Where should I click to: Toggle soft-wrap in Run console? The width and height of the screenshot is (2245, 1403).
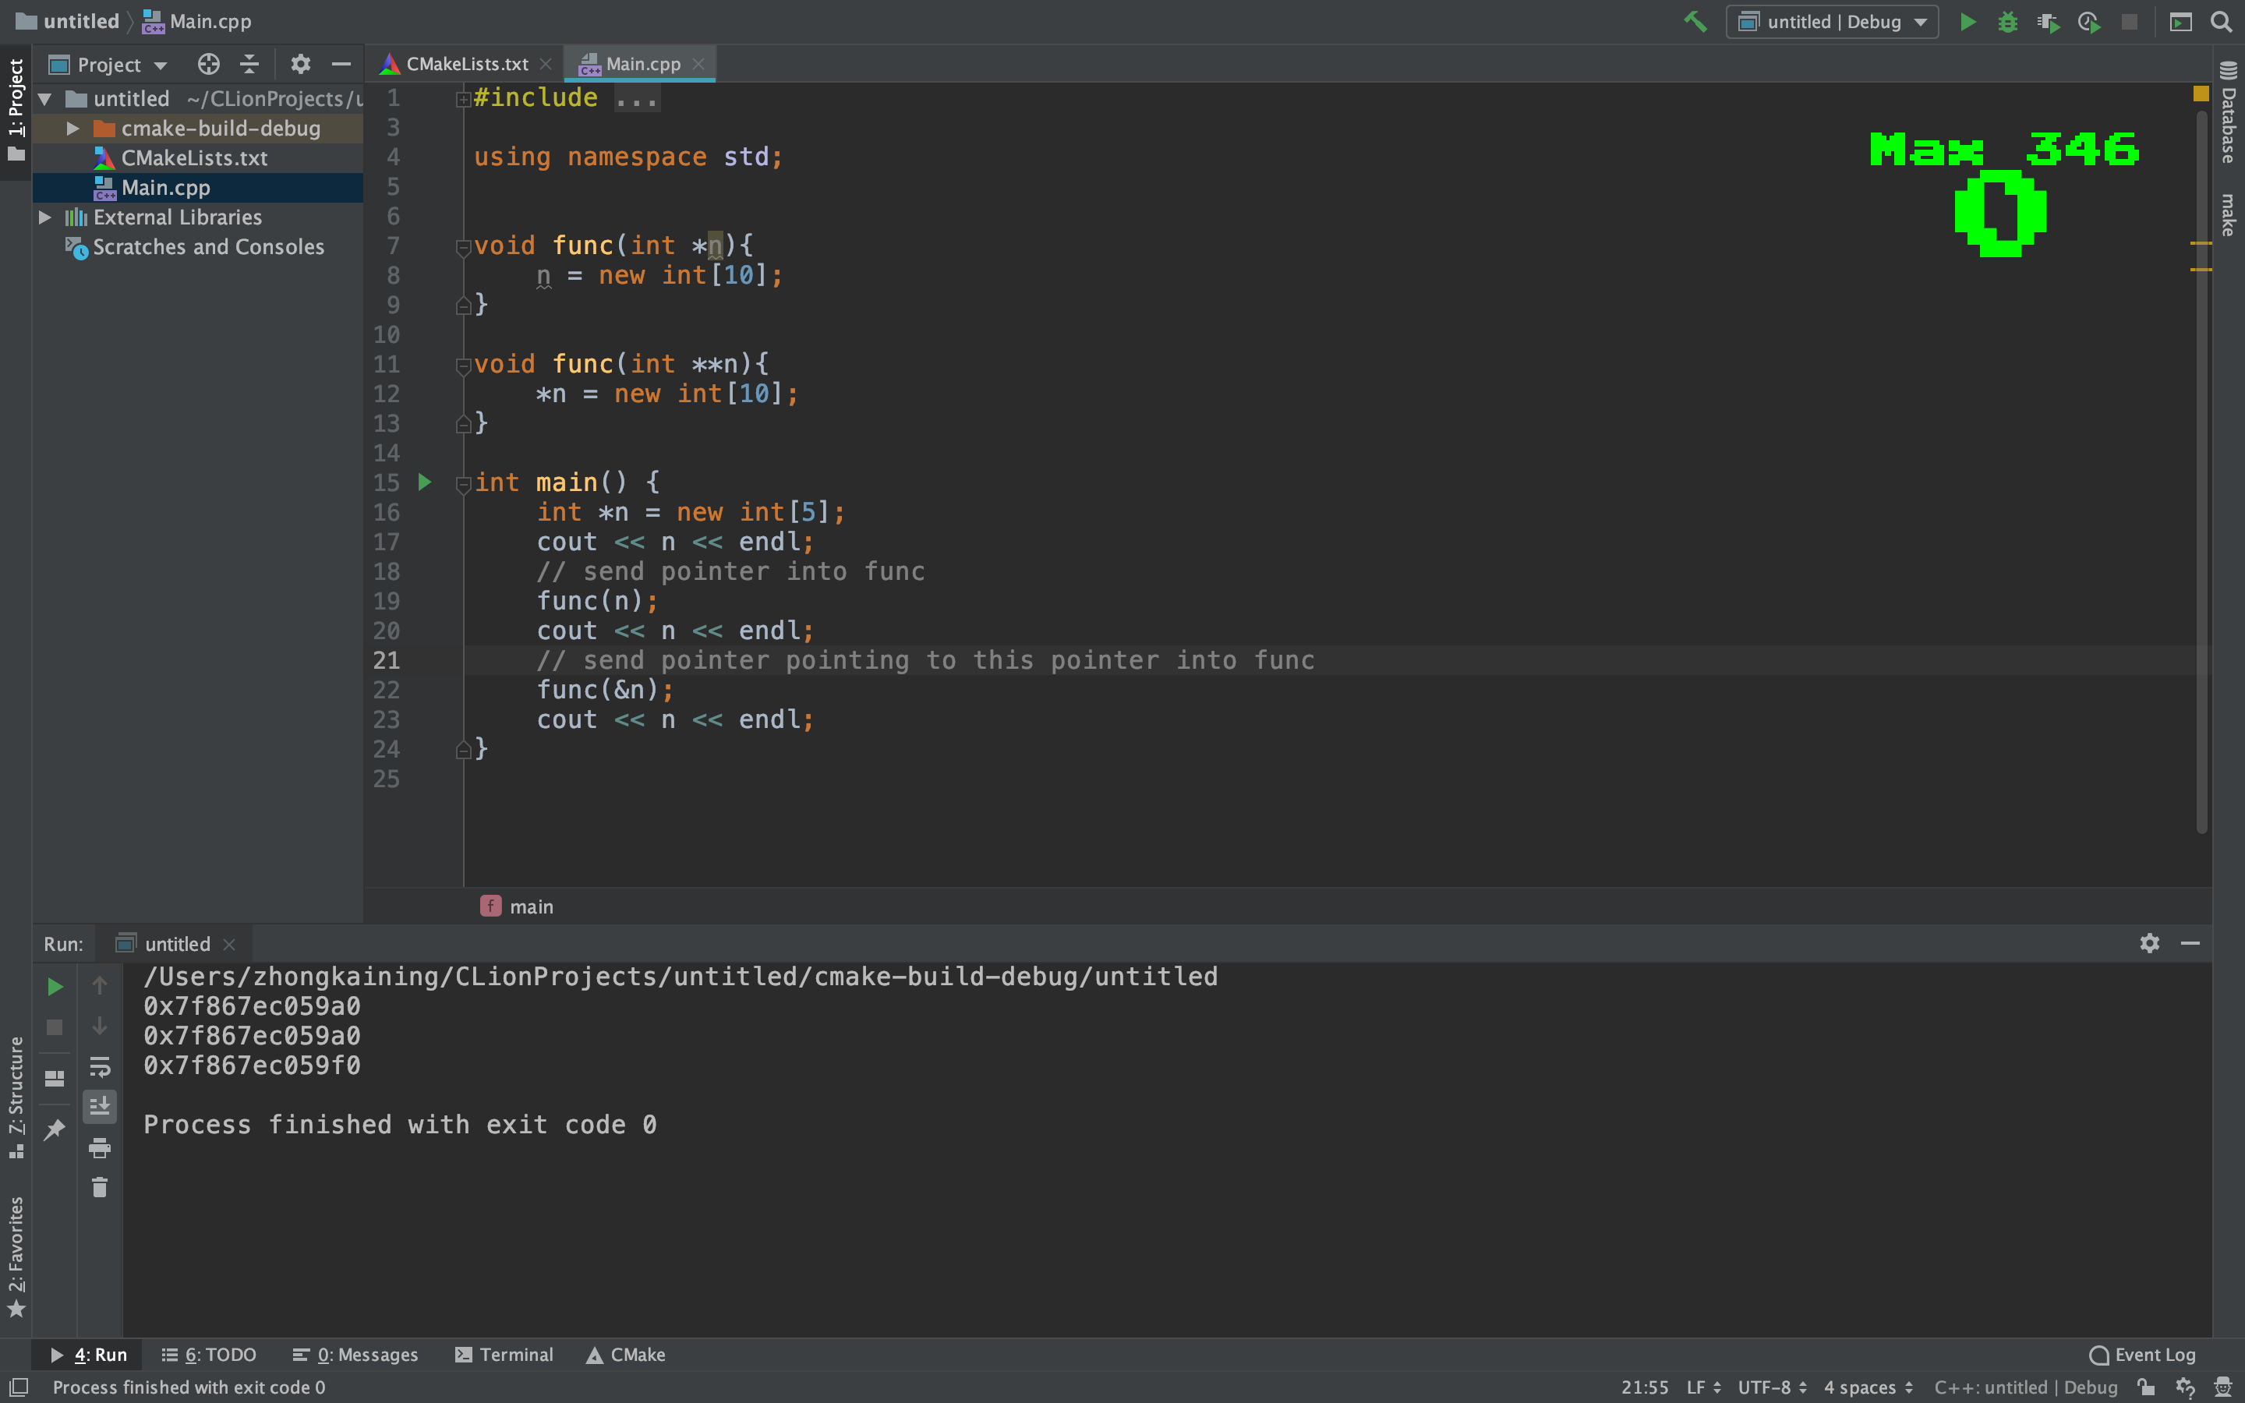click(x=99, y=1066)
